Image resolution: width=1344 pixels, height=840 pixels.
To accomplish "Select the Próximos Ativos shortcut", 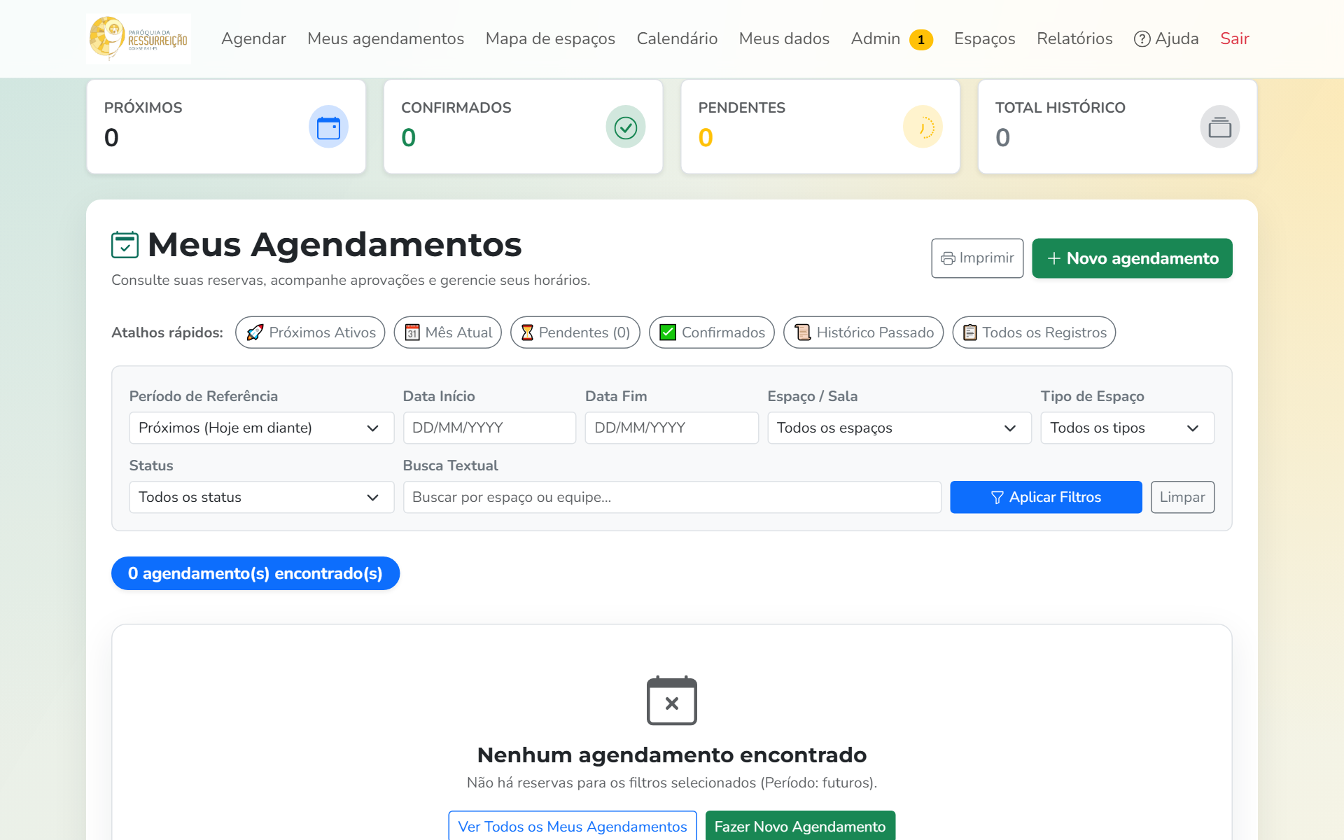I will coord(310,332).
